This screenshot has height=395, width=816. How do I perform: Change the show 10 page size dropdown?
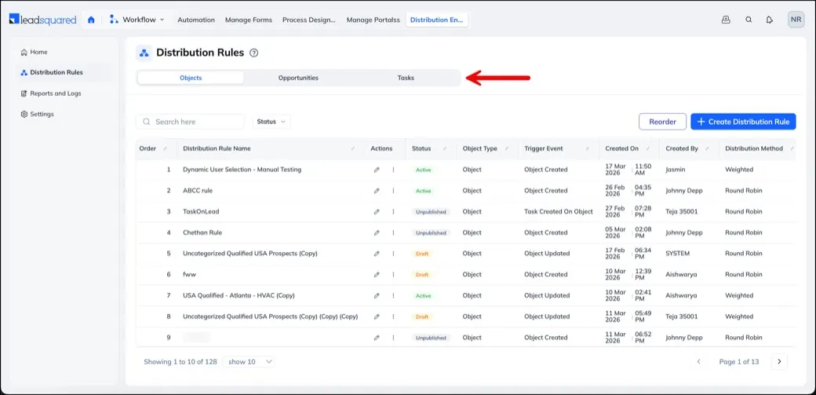click(249, 361)
